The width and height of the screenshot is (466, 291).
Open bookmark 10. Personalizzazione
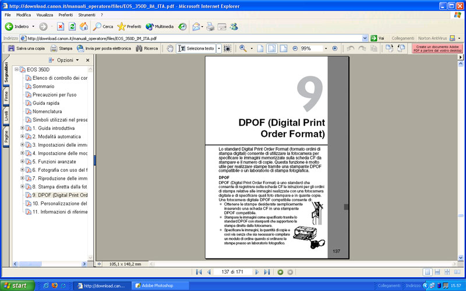[60, 203]
